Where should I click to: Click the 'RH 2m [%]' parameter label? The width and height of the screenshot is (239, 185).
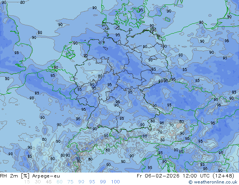tap(15, 176)
